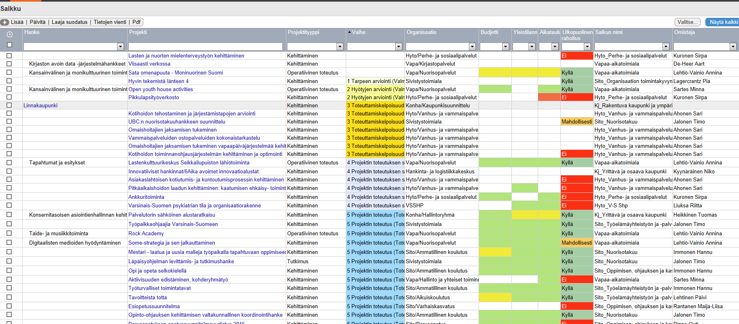This screenshot has height=324, width=739.
Task: Click the Hanke column header
Action: tap(32, 32)
